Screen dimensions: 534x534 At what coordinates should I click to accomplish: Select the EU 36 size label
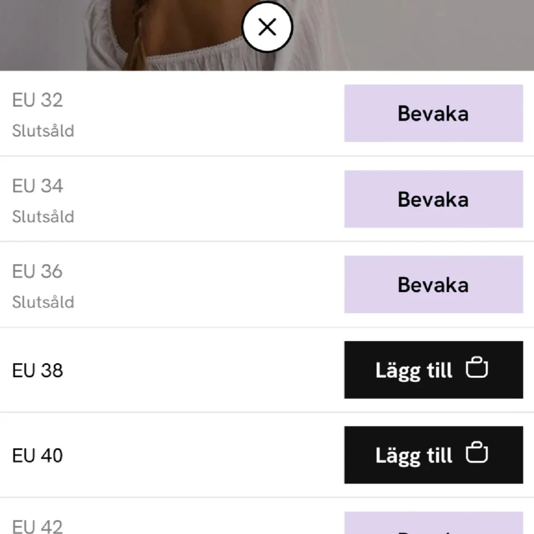point(37,272)
